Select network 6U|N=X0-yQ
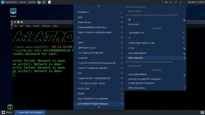This screenshot has height=115, width=205. [99, 22]
